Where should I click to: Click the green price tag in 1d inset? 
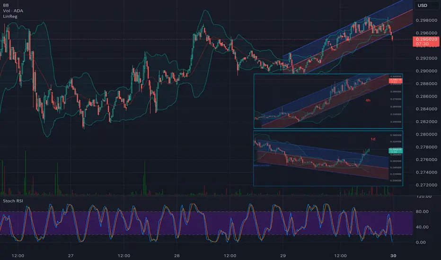pyautogui.click(x=396, y=151)
